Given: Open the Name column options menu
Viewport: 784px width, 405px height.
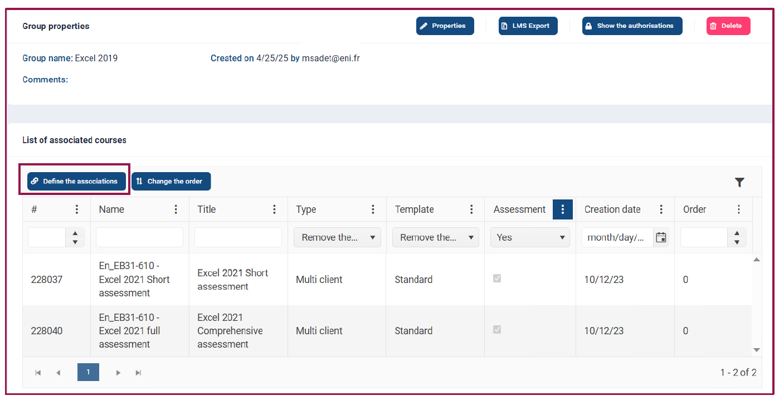Looking at the screenshot, I should click(x=176, y=209).
